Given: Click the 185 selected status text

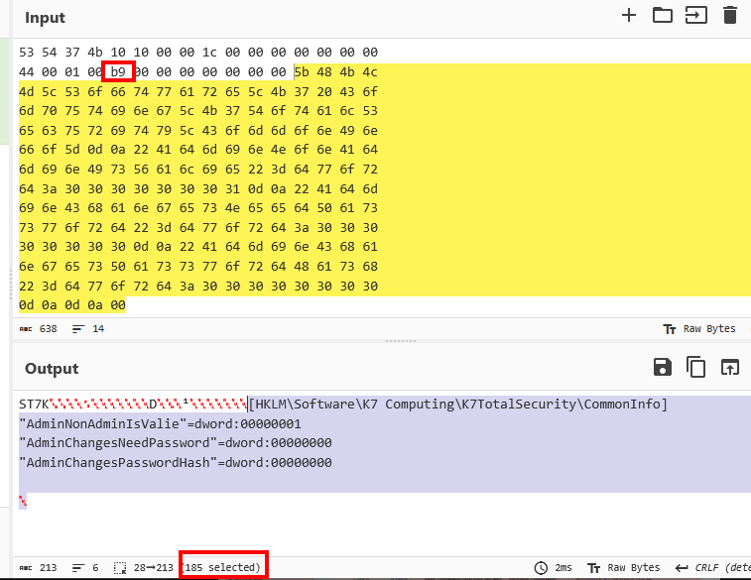Looking at the screenshot, I should [223, 568].
